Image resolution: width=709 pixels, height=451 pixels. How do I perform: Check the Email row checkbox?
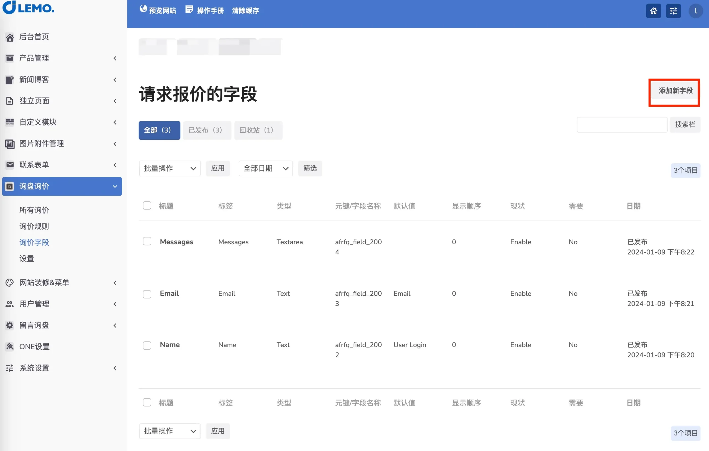pos(147,294)
